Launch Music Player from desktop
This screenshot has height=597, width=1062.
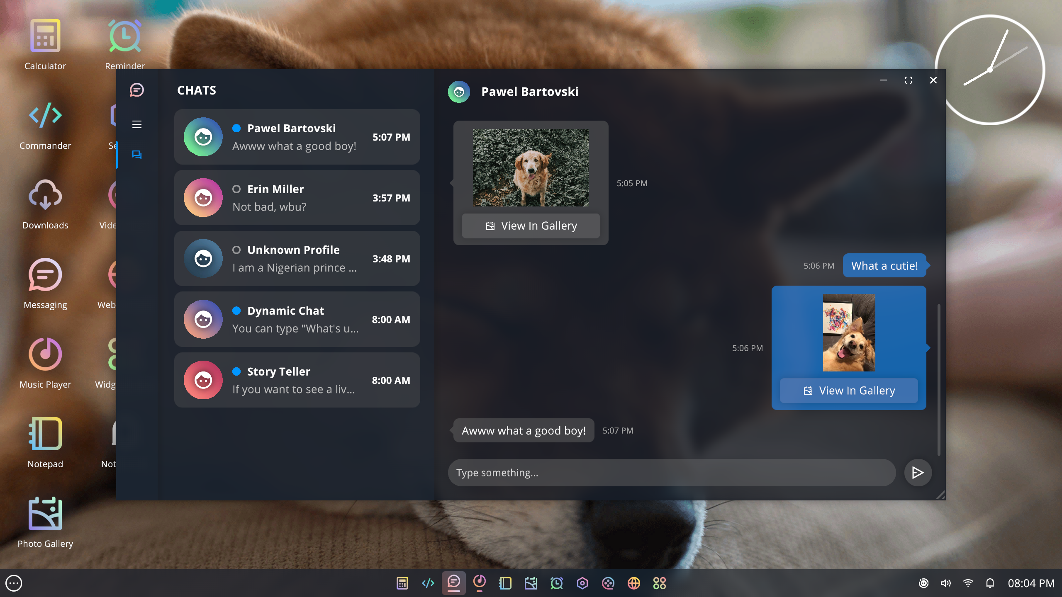(45, 355)
